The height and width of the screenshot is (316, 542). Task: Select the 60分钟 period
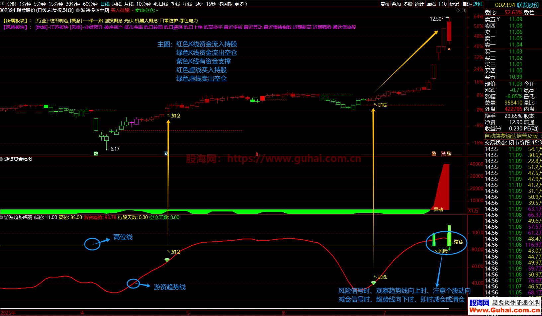pyautogui.click(x=90, y=4)
